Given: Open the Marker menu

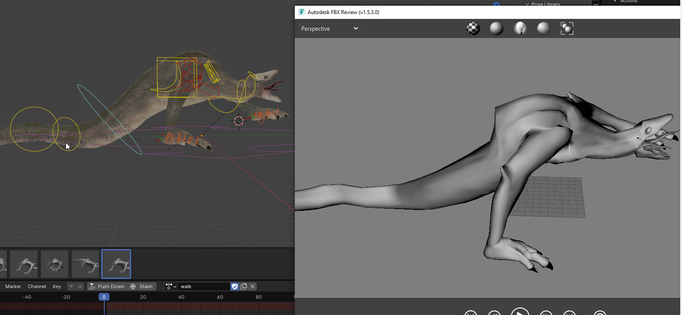Looking at the screenshot, I should pos(13,286).
